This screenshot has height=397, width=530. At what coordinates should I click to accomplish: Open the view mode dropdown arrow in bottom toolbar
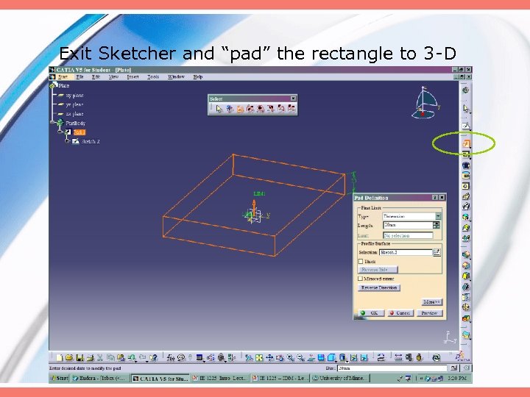[347, 360]
